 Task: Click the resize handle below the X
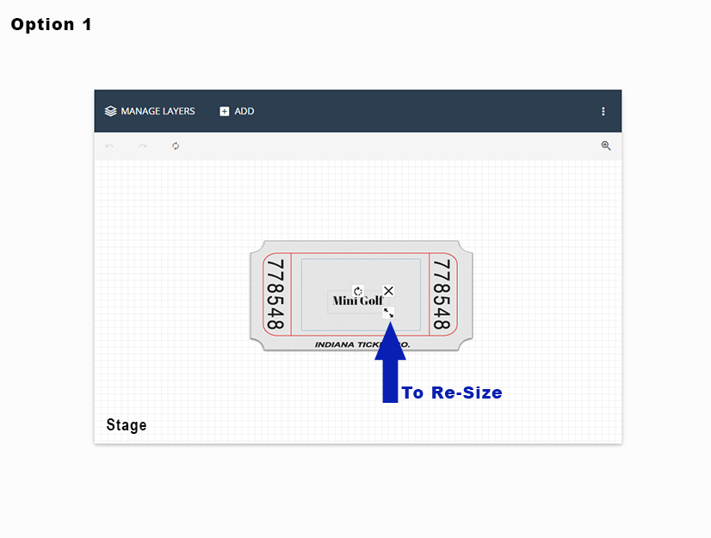point(388,313)
